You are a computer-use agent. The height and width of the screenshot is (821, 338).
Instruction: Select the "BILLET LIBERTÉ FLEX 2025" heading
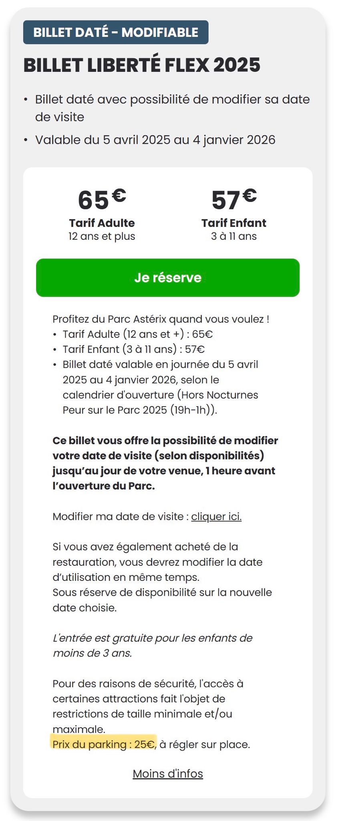point(142,65)
